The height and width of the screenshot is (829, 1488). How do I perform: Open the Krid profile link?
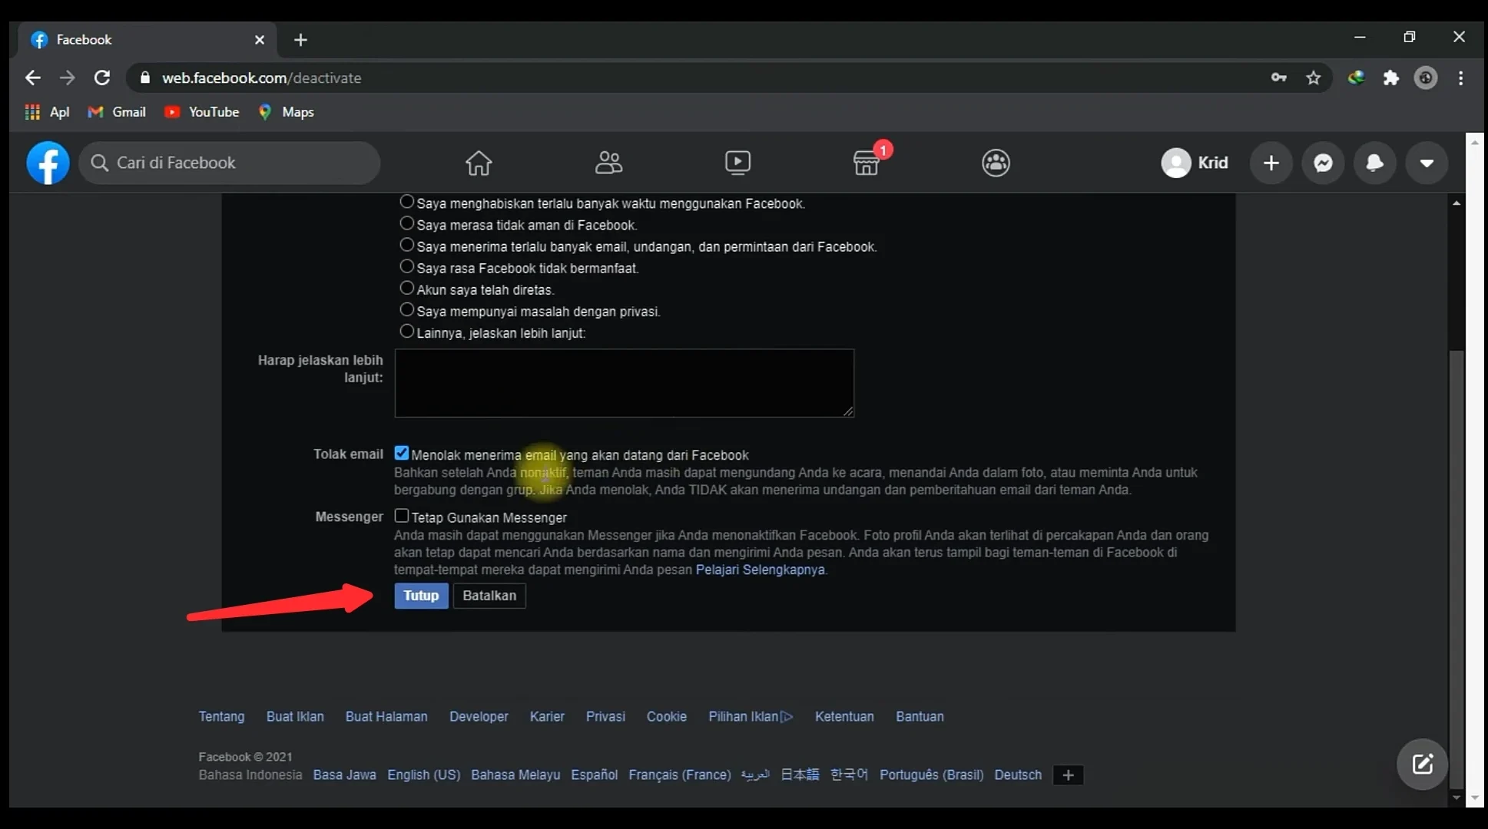tap(1195, 163)
